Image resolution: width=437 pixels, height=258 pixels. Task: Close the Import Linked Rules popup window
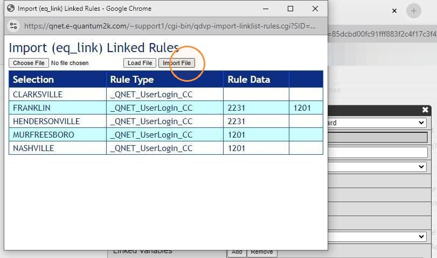(x=315, y=9)
